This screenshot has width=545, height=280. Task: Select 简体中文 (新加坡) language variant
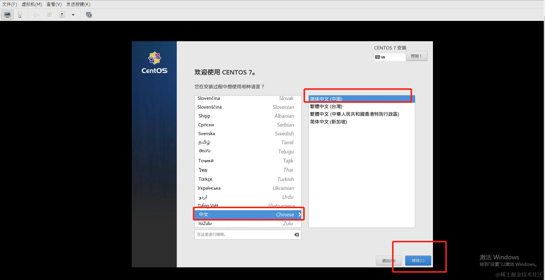[x=329, y=122]
